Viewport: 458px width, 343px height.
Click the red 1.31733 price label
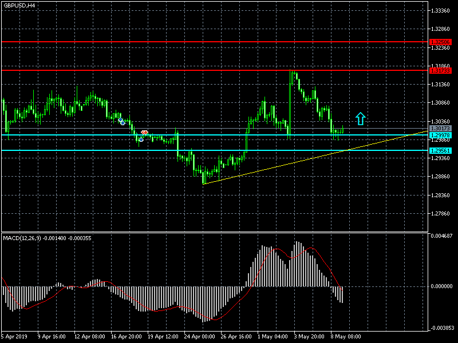tap(440, 70)
